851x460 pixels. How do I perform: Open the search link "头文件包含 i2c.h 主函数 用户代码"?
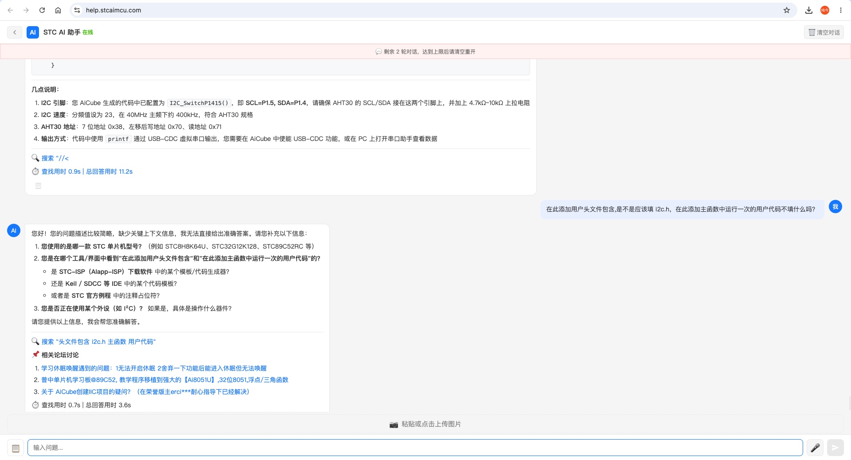pyautogui.click(x=98, y=342)
